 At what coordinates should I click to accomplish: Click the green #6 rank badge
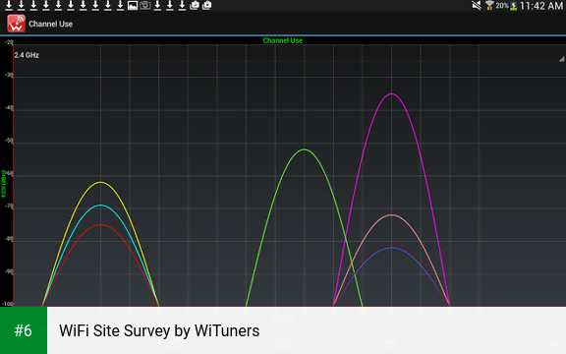coord(24,330)
